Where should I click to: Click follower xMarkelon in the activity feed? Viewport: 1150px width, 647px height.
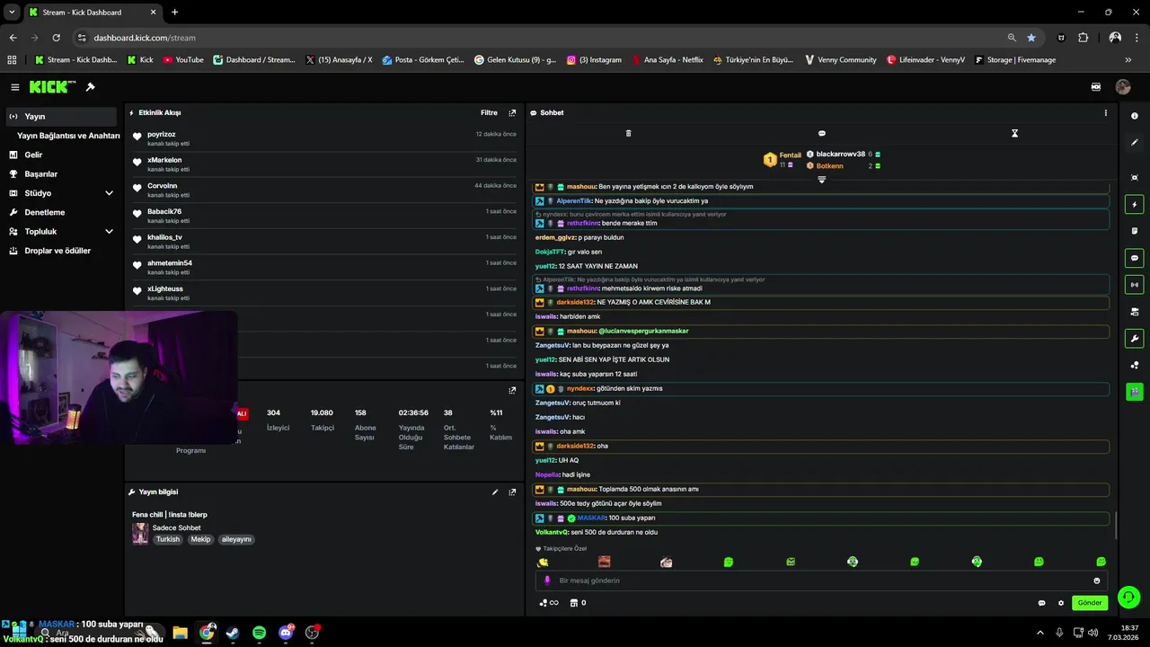(164, 160)
